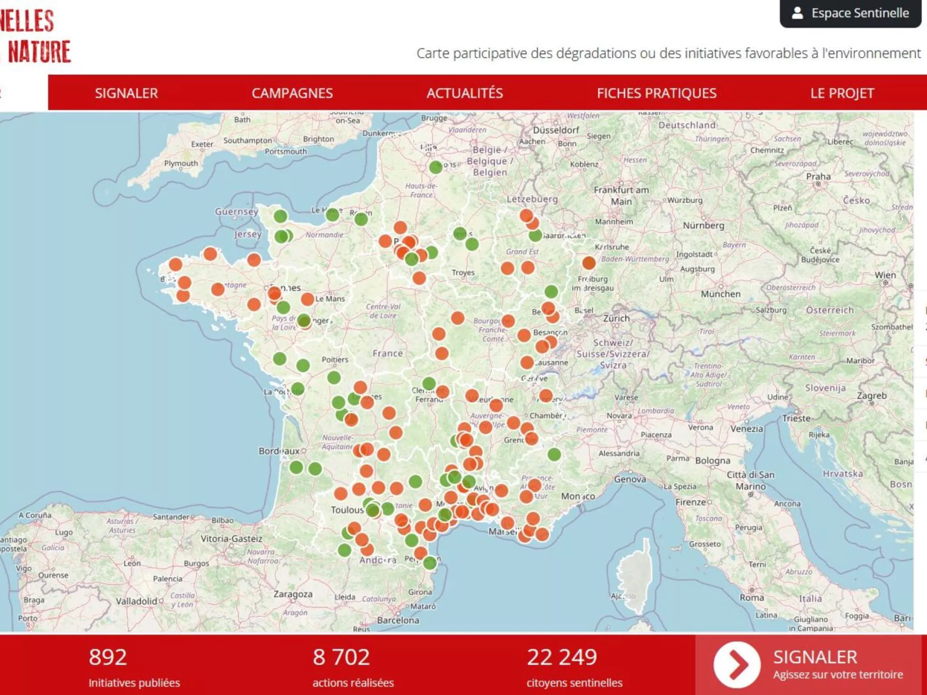
Task: Go to the CAMPAGNES menu
Action: [292, 93]
